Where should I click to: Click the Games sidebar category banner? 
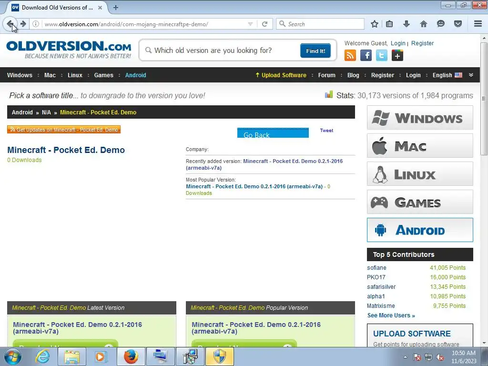420,202
